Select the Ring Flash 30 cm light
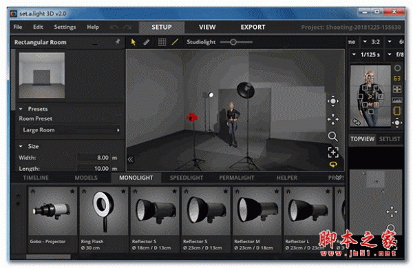The width and height of the screenshot is (413, 268). (104, 220)
